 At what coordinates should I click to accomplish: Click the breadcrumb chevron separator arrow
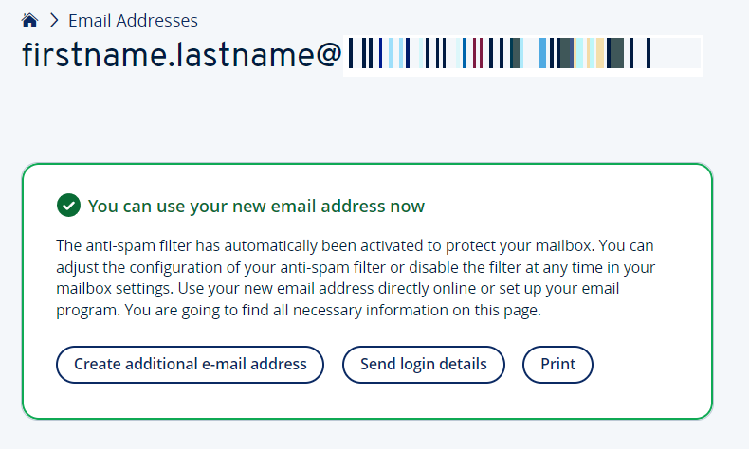point(53,20)
